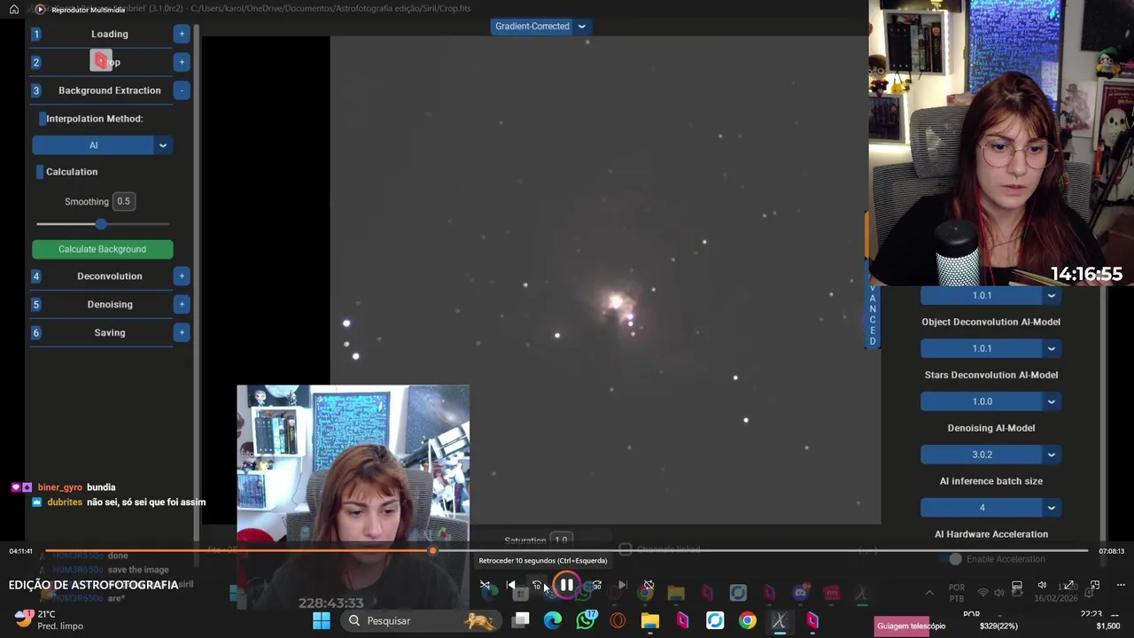Expand the Crop step section
Viewport: 1134px width, 638px height.
click(182, 62)
